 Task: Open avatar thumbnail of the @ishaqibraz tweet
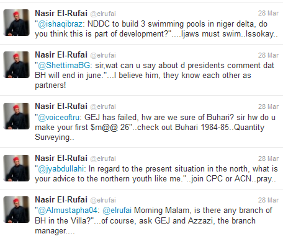pos(16,22)
